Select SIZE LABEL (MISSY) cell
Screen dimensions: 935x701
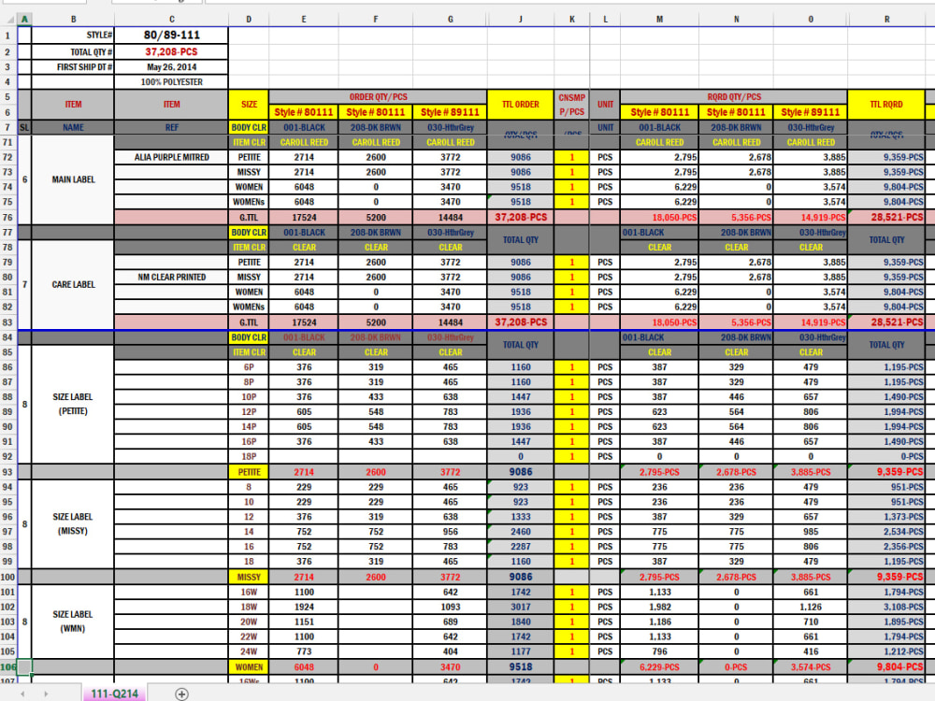(x=73, y=524)
